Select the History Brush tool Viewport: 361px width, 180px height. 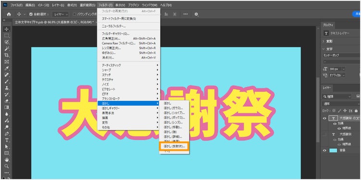pos(7,95)
